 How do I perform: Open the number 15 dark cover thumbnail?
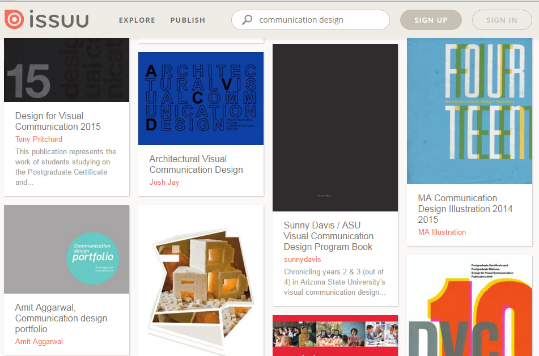coord(66,70)
